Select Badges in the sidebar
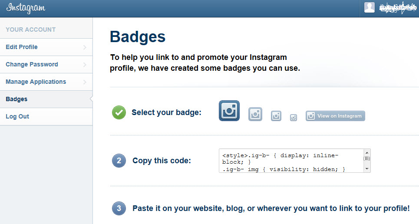The image size is (419, 224). (16, 99)
